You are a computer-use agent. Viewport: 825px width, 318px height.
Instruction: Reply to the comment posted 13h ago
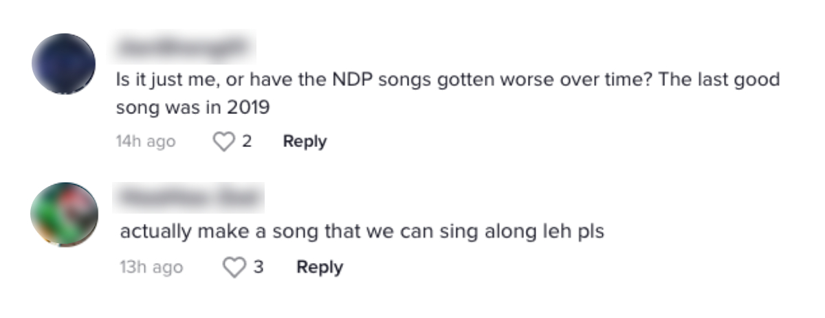tap(319, 267)
